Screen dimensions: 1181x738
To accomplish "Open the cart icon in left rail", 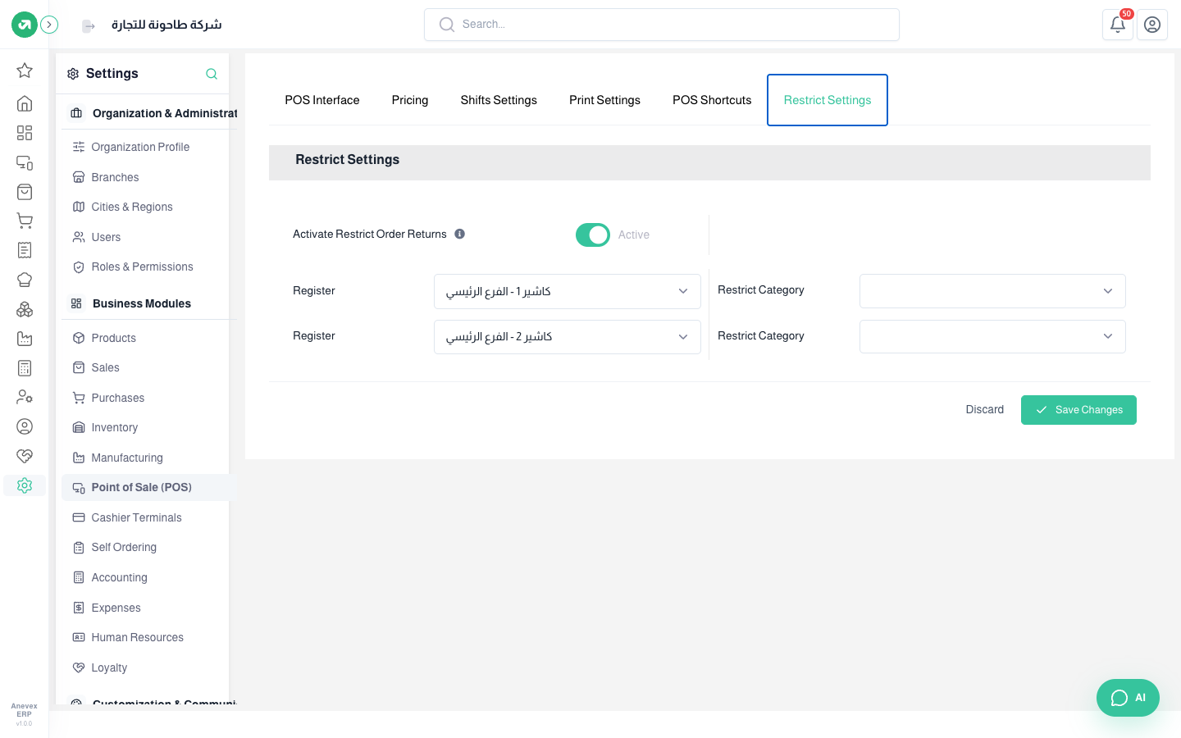I will [x=25, y=221].
